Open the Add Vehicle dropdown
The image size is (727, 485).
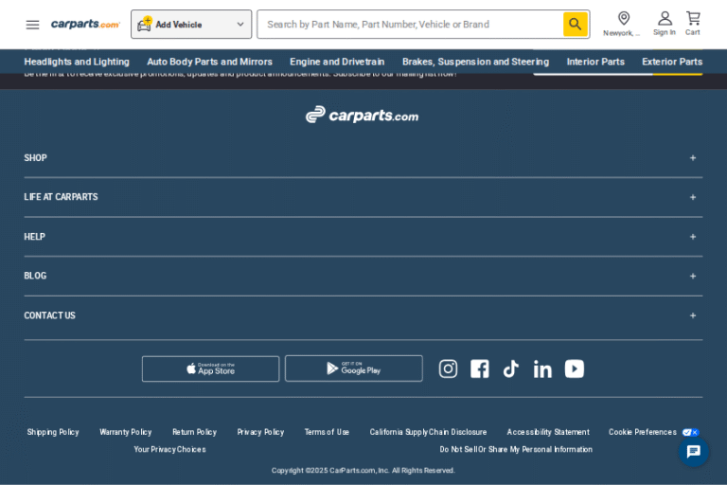pyautogui.click(x=191, y=25)
